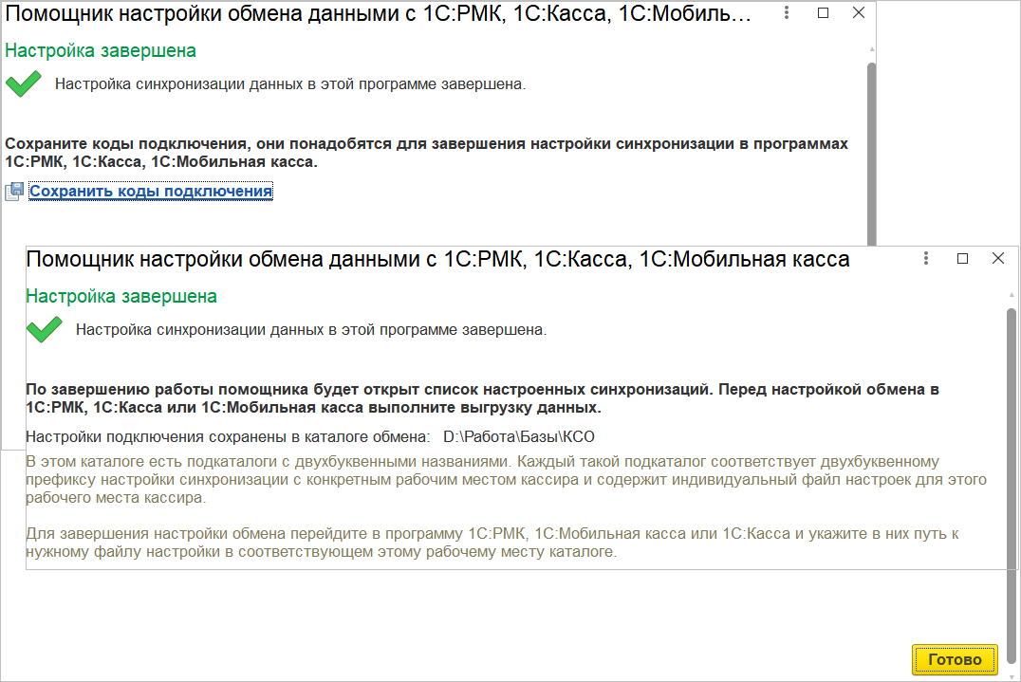Click the vertical scrollbar of the front window
Screen dimensions: 1021x682
pyautogui.click(x=1012, y=485)
